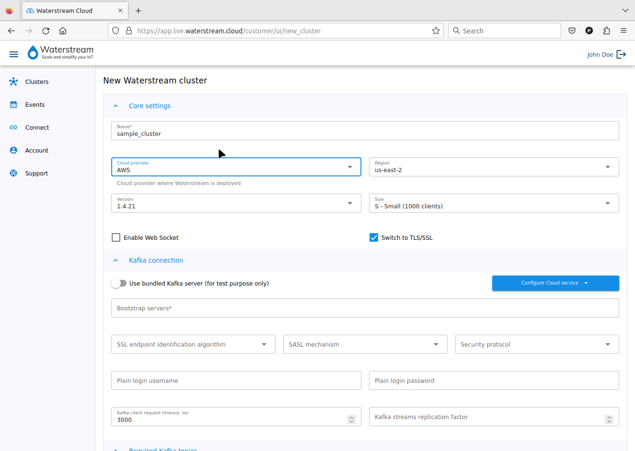The height and width of the screenshot is (451, 635).
Task: Open the Region dropdown
Action: (x=494, y=167)
